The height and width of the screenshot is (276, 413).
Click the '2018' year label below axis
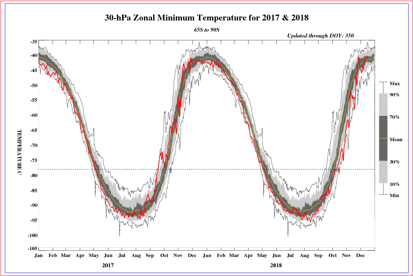coord(276,265)
